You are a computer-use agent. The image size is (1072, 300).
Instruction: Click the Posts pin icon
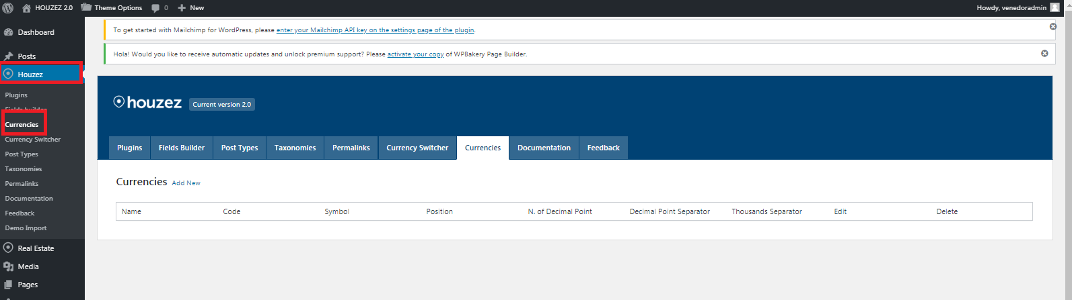click(8, 56)
